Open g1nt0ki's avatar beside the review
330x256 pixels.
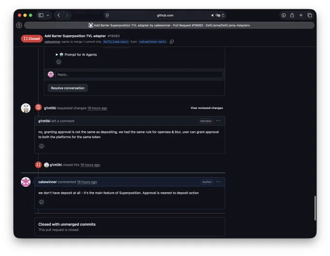click(26, 108)
